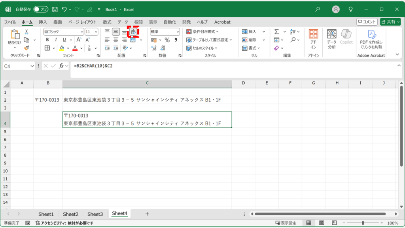
Task: Open the ファイル tab
Action: pyautogui.click(x=10, y=22)
